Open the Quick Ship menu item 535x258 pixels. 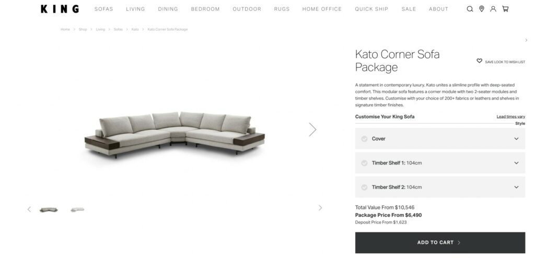(x=371, y=9)
